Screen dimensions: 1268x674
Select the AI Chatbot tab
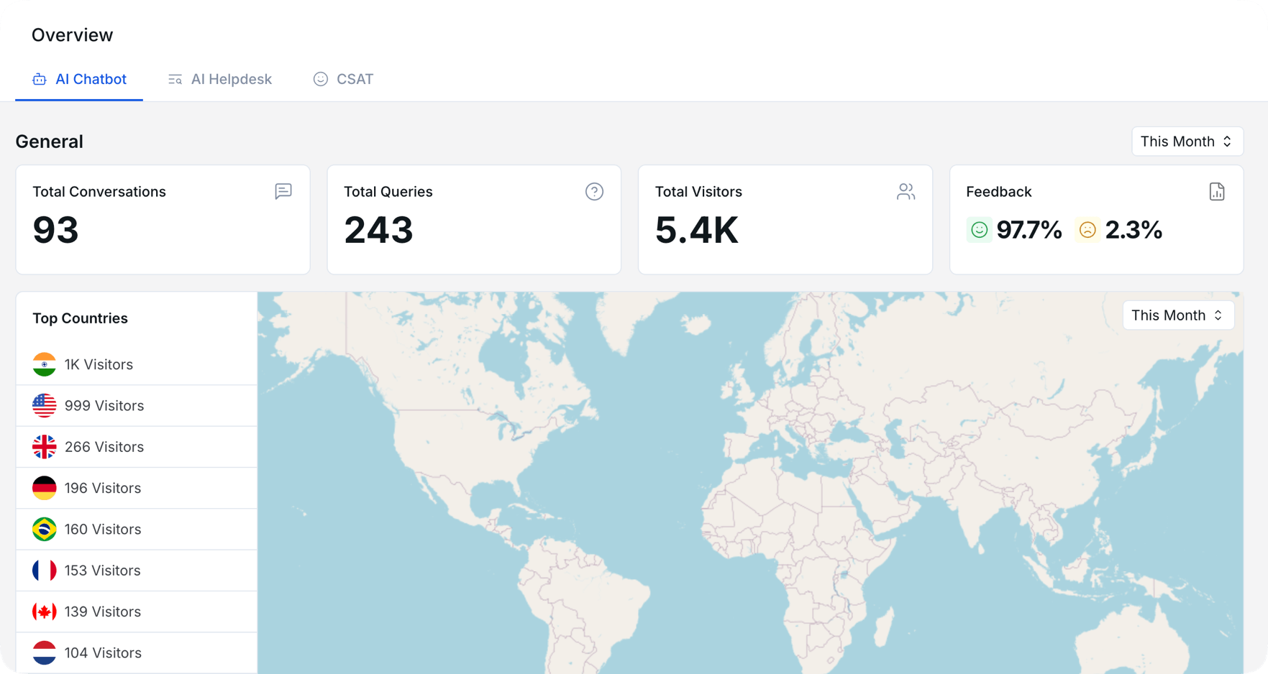pos(80,79)
